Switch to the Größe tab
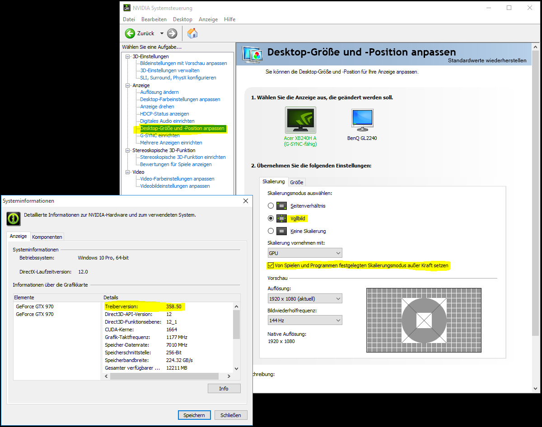The height and width of the screenshot is (427, 542). (x=297, y=182)
